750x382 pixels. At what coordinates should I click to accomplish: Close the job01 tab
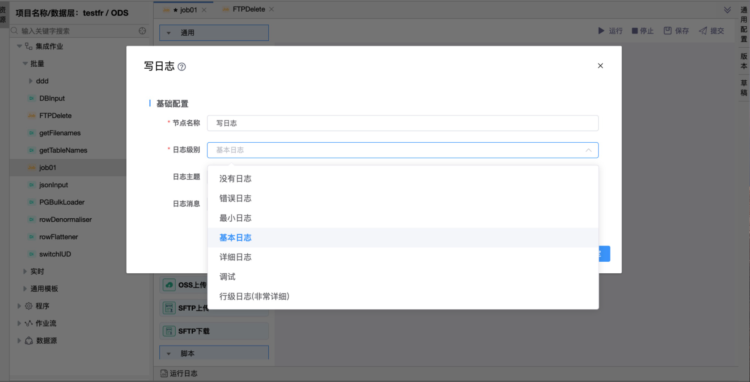coord(204,10)
